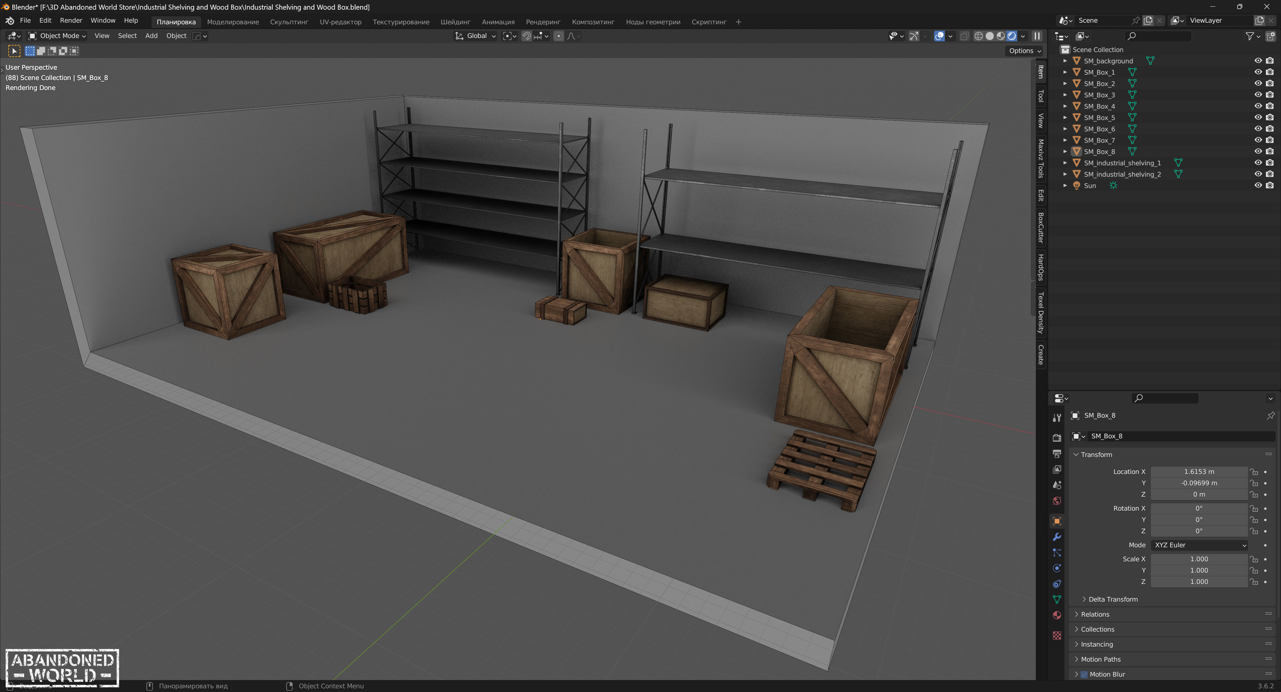Viewport: 1281px width, 692px height.
Task: Open the HardOps sidebar tab
Action: point(1040,267)
